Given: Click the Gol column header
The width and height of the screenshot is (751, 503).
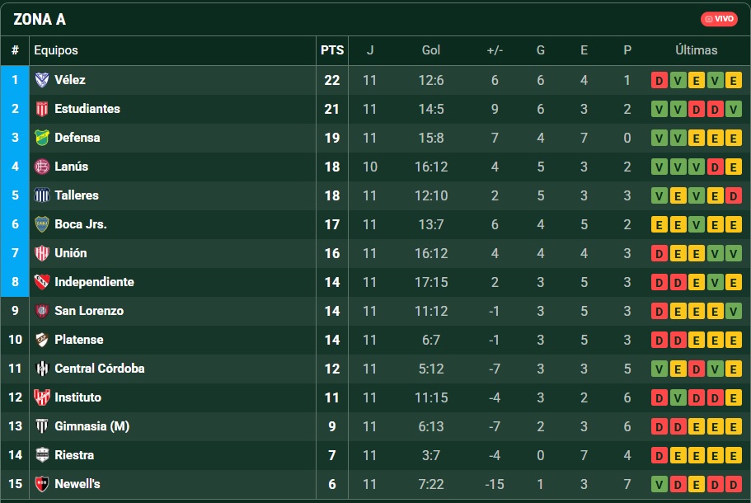Looking at the screenshot, I should pyautogui.click(x=431, y=50).
